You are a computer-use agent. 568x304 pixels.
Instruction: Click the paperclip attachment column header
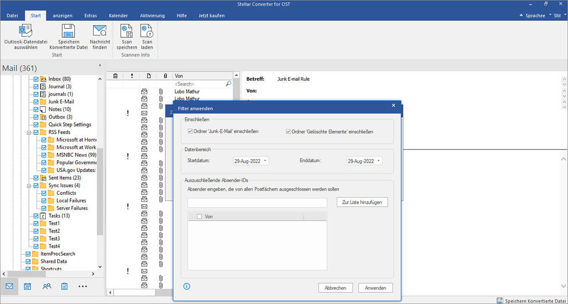tap(165, 76)
